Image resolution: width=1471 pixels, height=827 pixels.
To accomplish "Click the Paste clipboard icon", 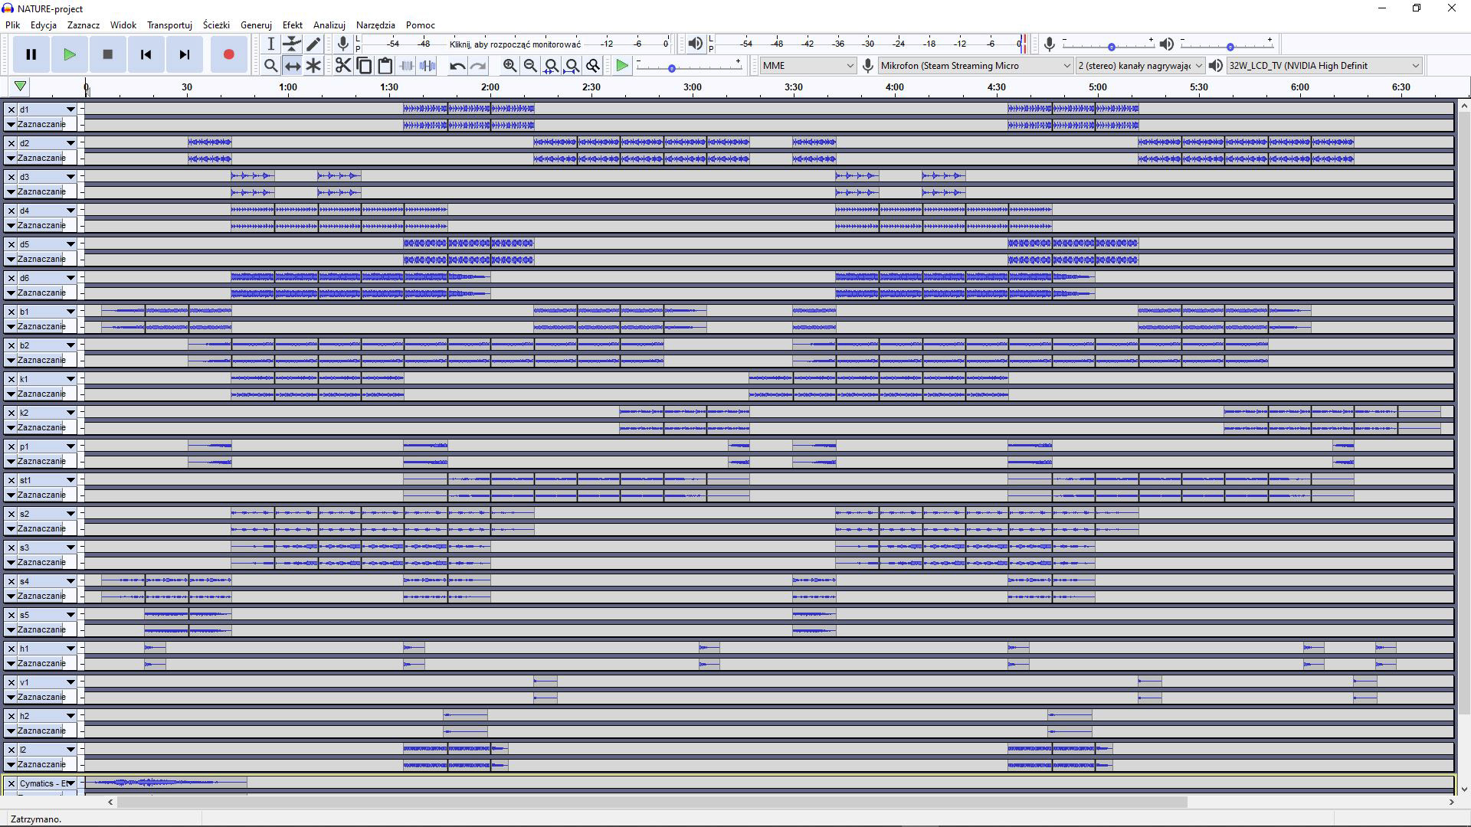I will [385, 66].
